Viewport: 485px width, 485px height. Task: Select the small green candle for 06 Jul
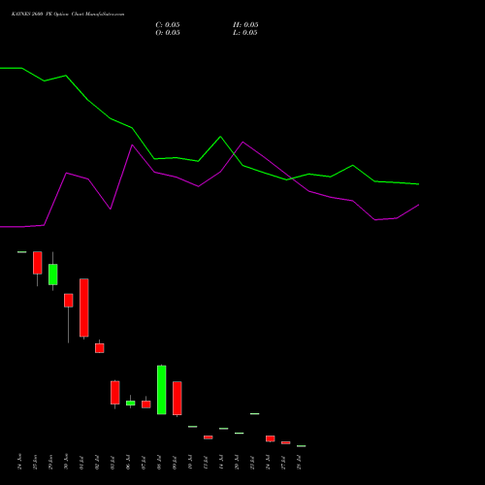click(131, 403)
